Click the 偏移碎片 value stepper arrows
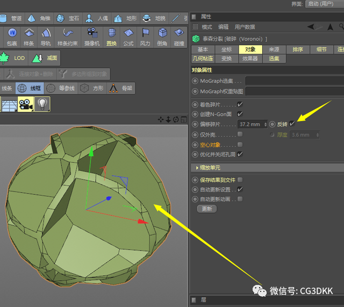Image resolution: width=344 pixels, height=307 pixels. click(x=266, y=124)
